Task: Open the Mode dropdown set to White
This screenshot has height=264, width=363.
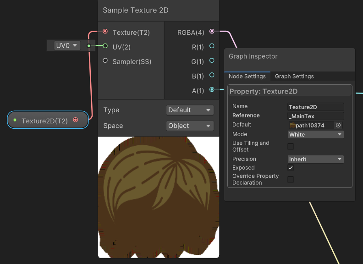Action: click(315, 135)
